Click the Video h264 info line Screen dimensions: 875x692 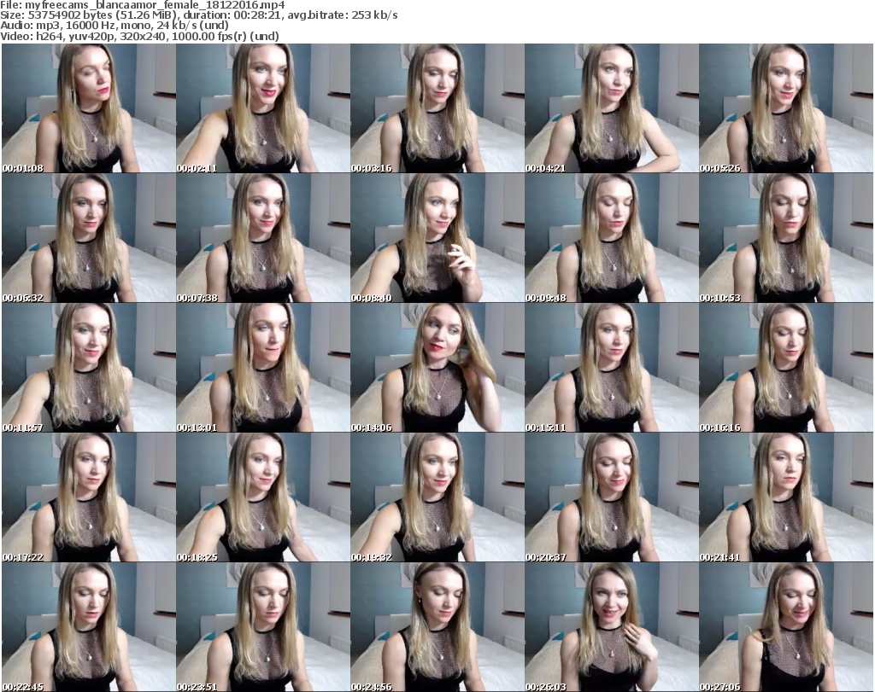(139, 36)
